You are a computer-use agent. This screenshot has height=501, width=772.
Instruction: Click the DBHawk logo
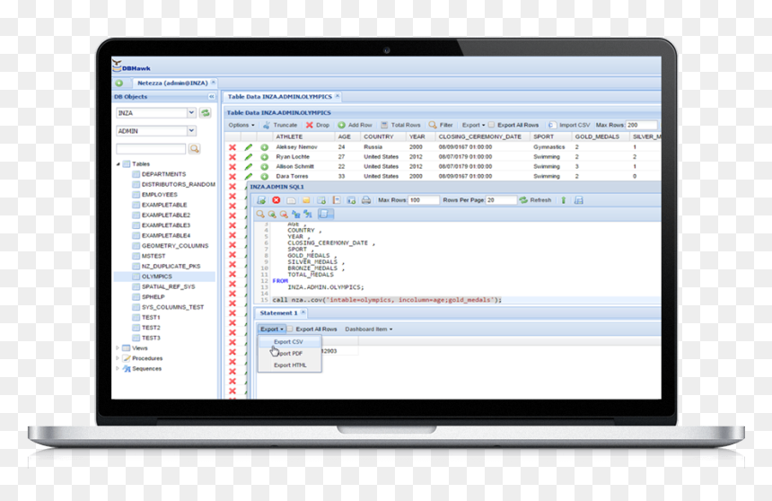131,66
